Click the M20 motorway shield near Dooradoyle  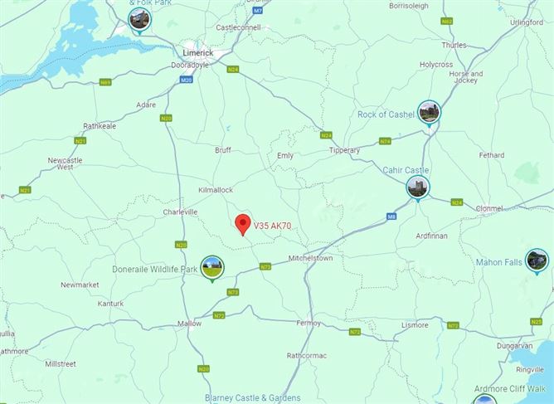pyautogui.click(x=187, y=80)
